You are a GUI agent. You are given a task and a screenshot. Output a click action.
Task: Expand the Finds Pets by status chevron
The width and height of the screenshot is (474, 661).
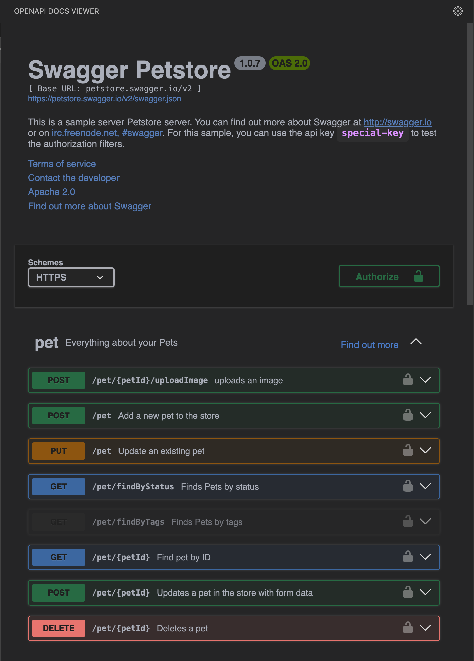click(x=425, y=486)
